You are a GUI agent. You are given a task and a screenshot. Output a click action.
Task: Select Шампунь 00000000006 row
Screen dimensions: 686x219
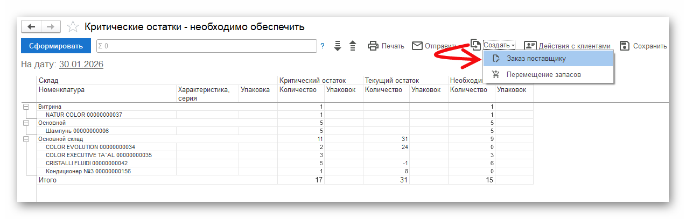click(285, 131)
